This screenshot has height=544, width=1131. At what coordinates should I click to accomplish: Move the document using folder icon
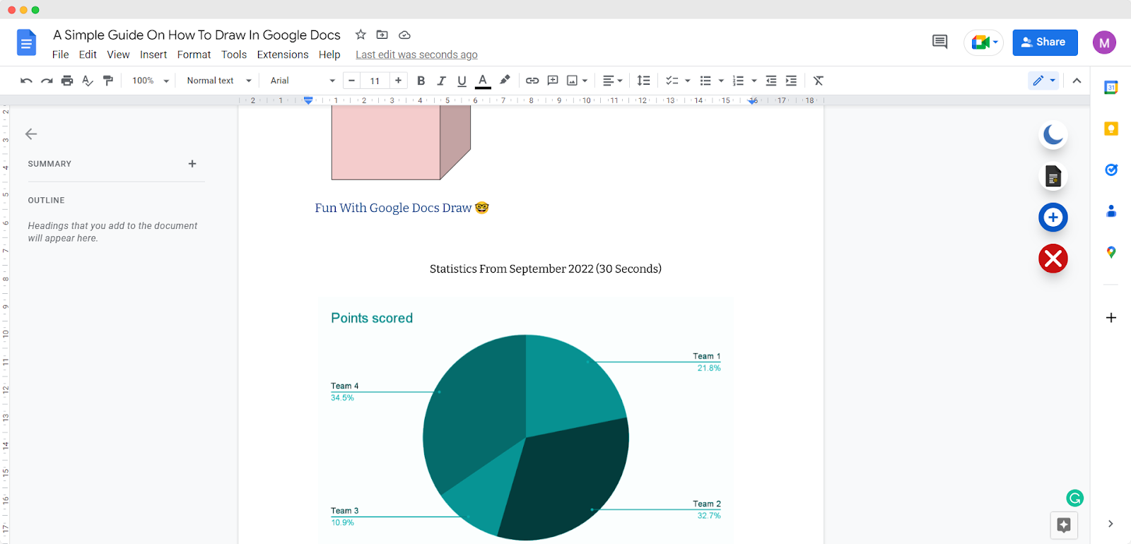coord(382,35)
